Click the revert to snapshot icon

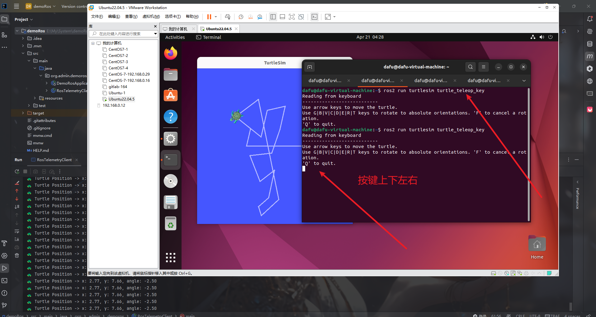pyautogui.click(x=250, y=17)
